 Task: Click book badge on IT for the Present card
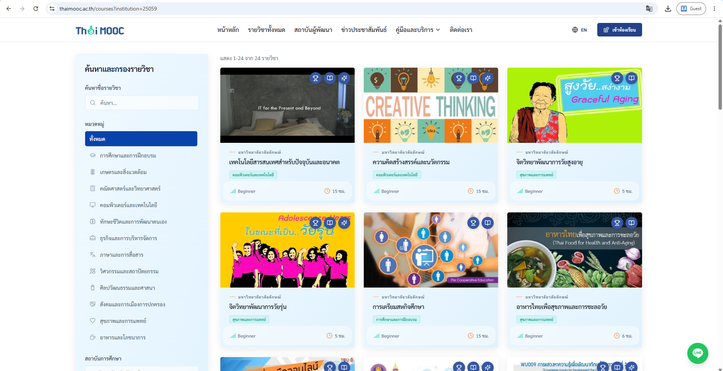(x=330, y=78)
